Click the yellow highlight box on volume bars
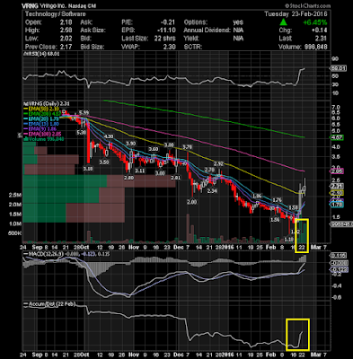Image resolution: width=353 pixels, height=359 pixels. 302,235
